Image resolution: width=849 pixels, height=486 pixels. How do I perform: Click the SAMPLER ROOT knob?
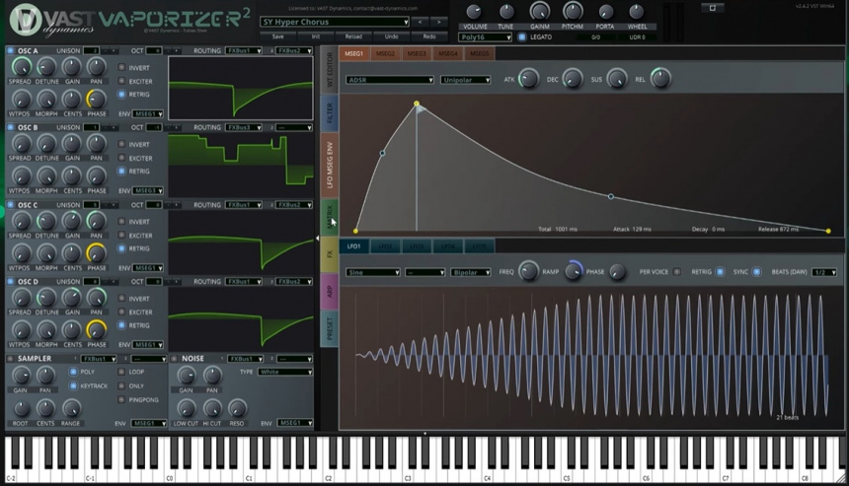click(x=21, y=408)
